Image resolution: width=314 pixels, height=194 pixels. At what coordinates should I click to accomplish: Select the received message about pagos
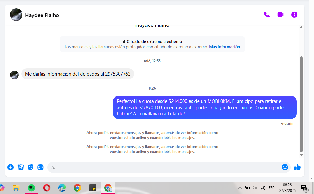[x=78, y=74]
